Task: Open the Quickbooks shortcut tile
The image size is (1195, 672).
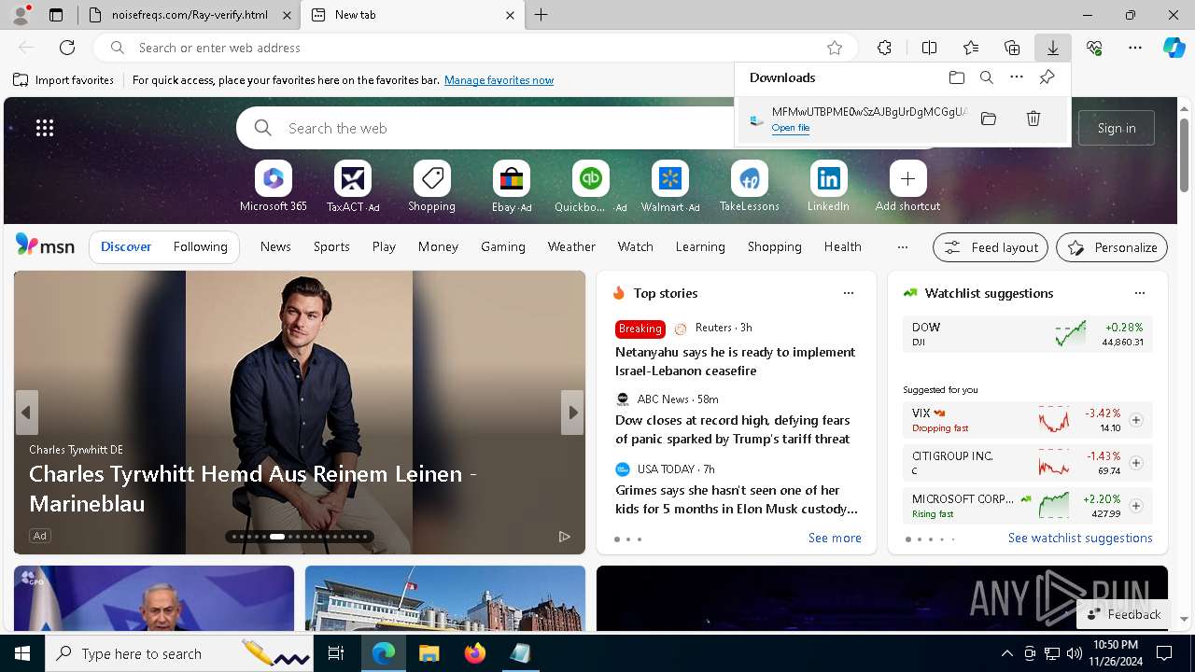Action: coord(590,186)
